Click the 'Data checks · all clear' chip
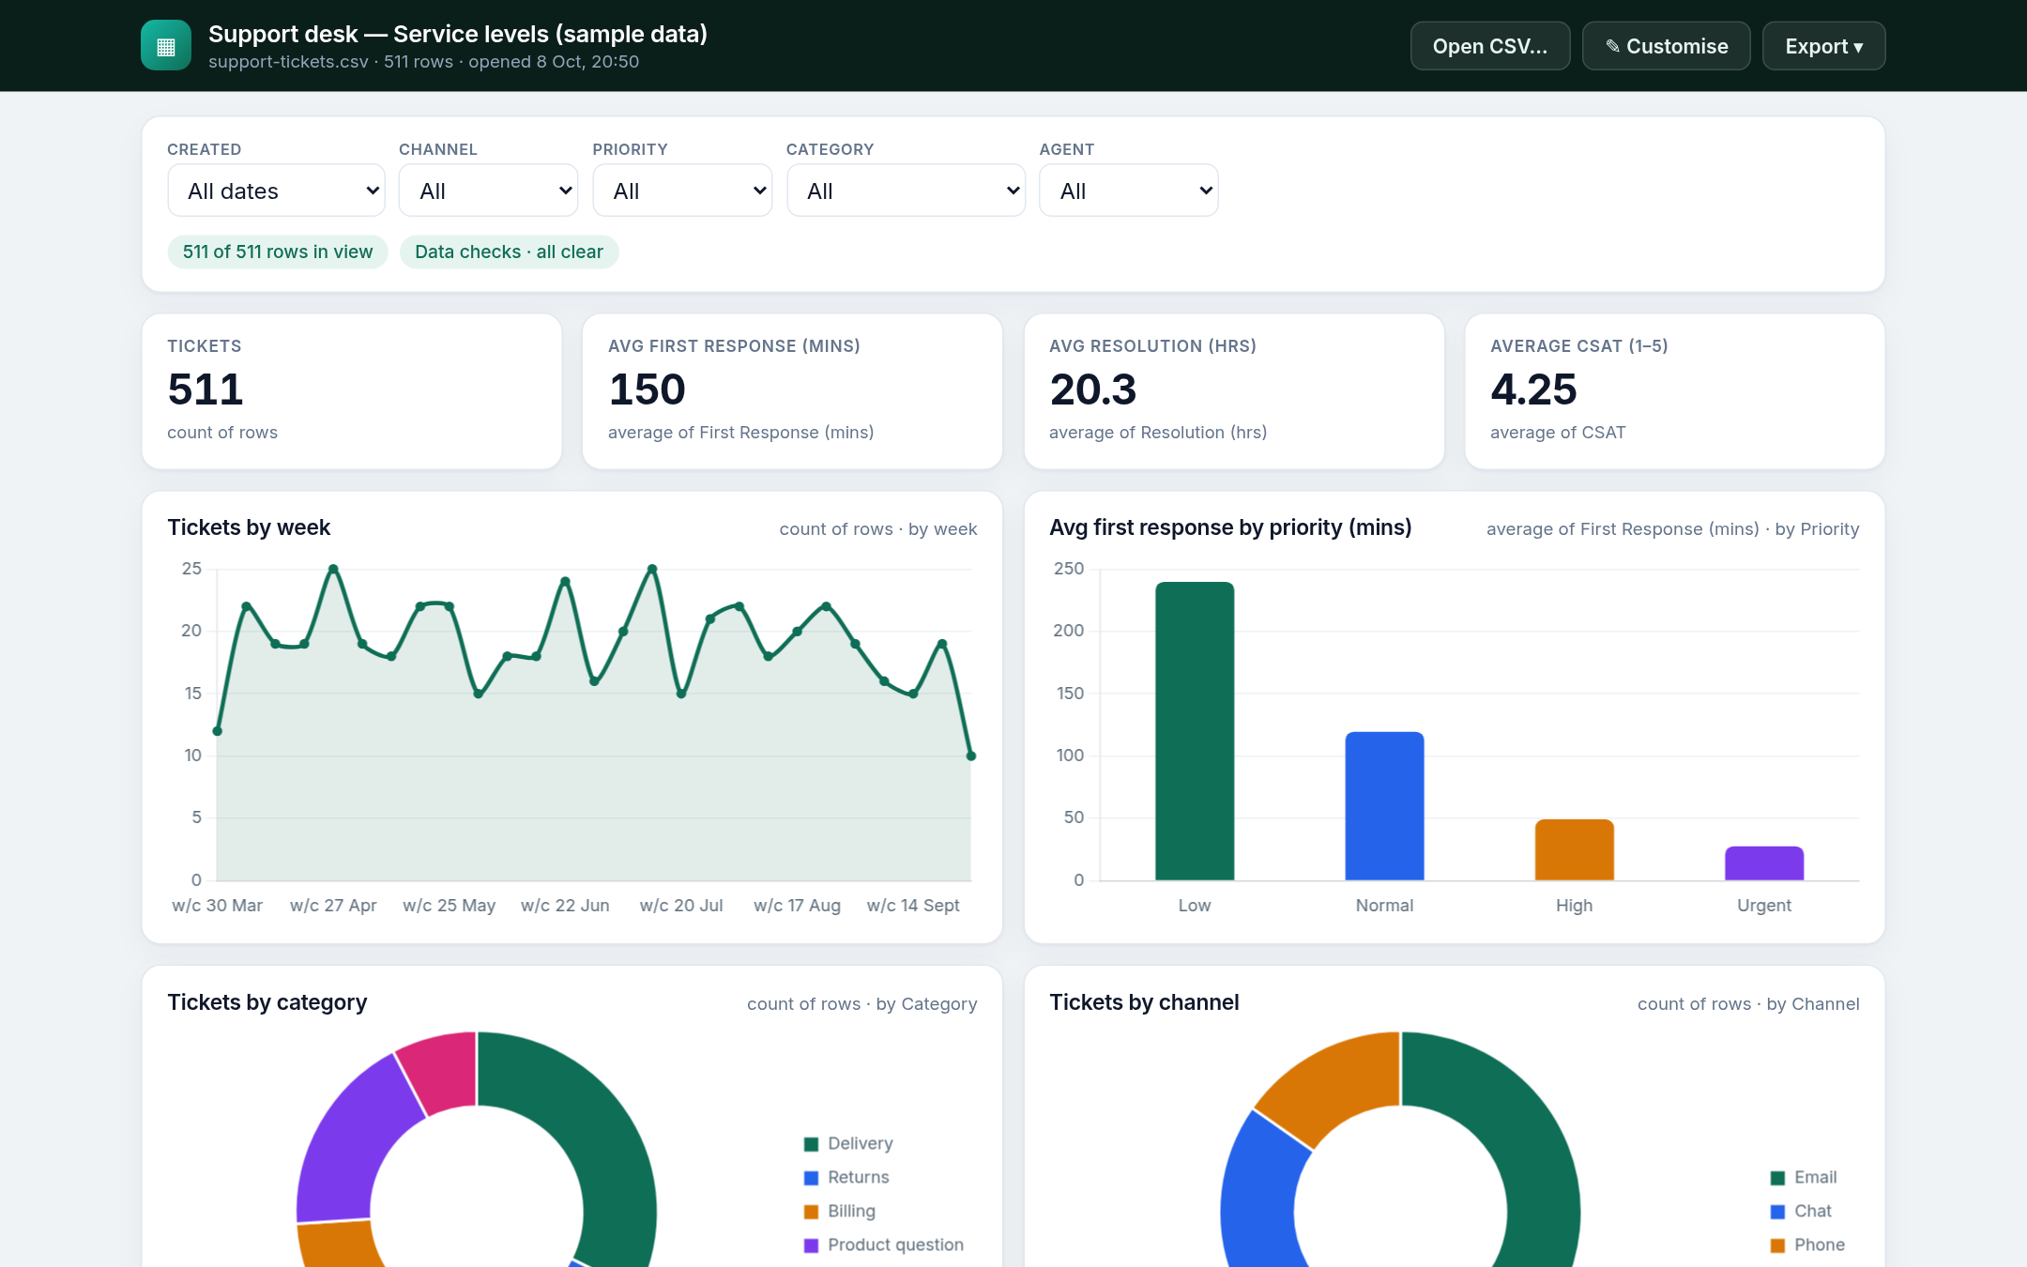This screenshot has width=2027, height=1267. (x=509, y=252)
